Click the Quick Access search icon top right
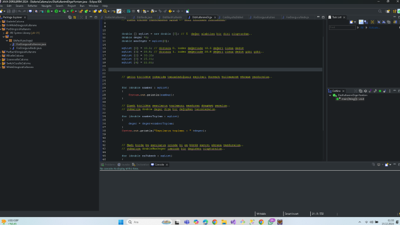Viewport: 400px width, 225px height. (x=380, y=11)
